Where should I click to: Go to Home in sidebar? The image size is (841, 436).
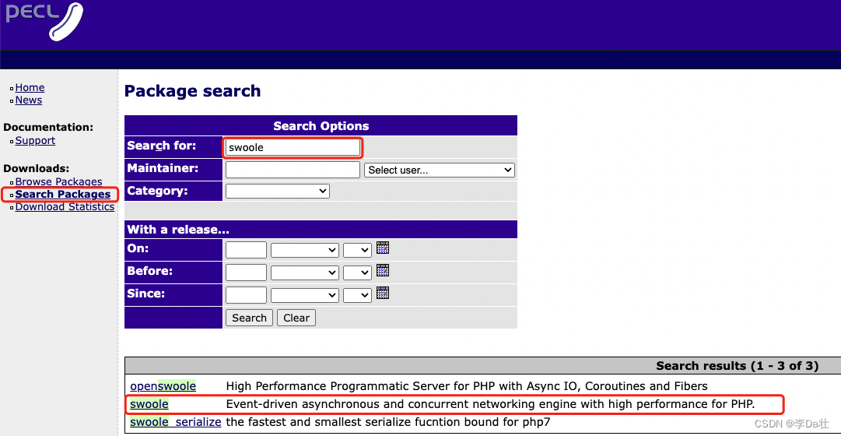[30, 88]
